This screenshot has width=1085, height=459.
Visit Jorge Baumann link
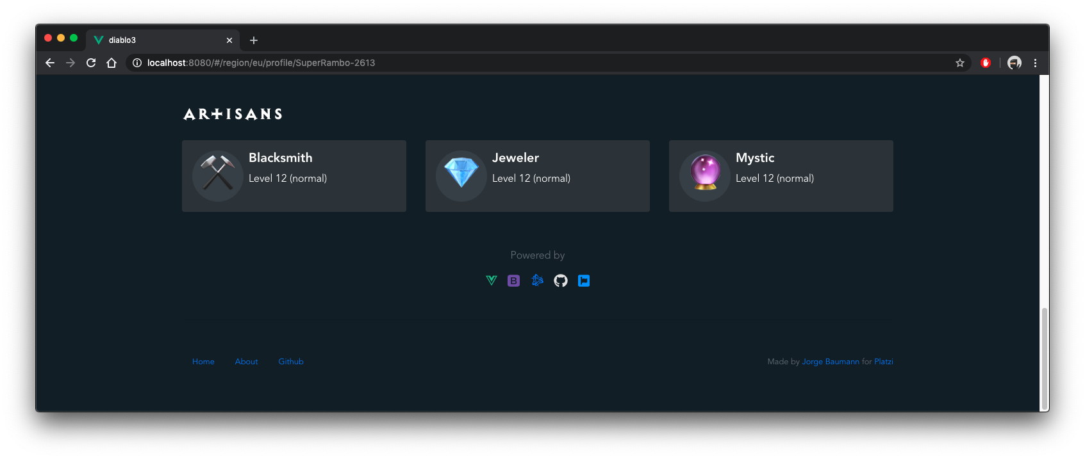831,362
